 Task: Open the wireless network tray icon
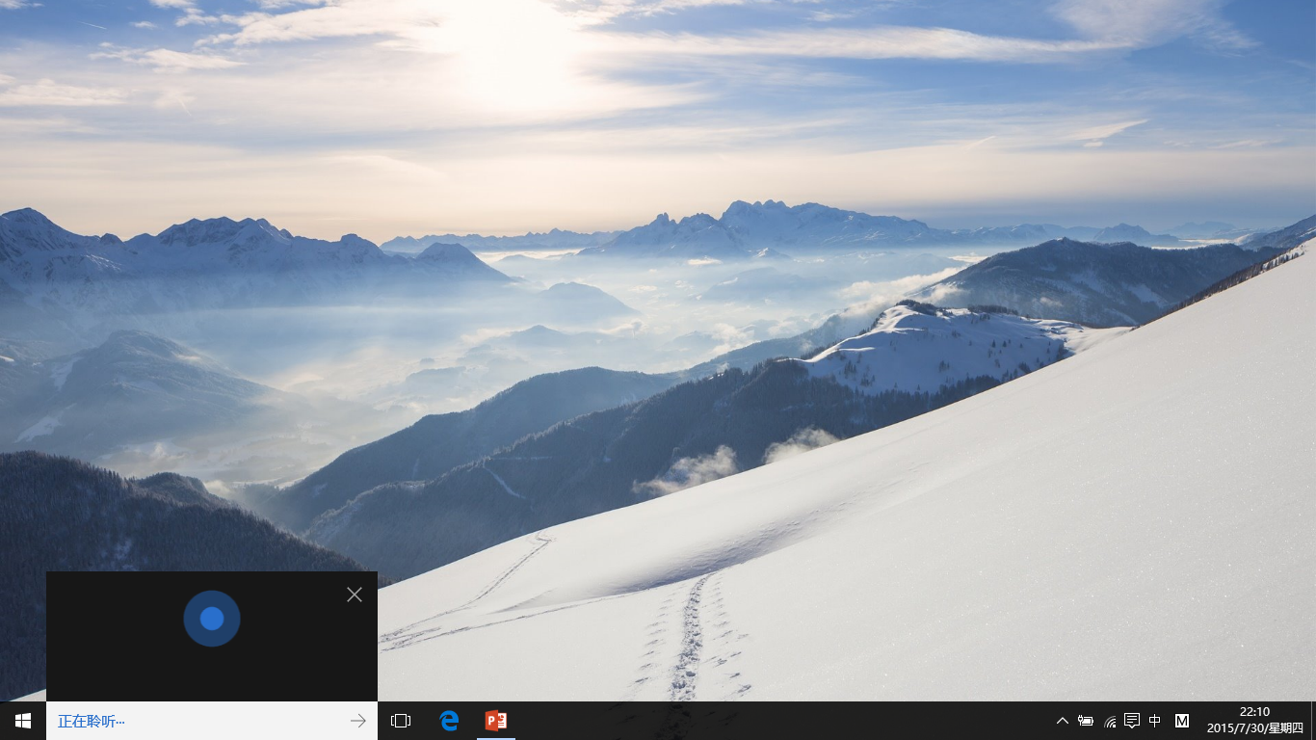pos(1110,721)
